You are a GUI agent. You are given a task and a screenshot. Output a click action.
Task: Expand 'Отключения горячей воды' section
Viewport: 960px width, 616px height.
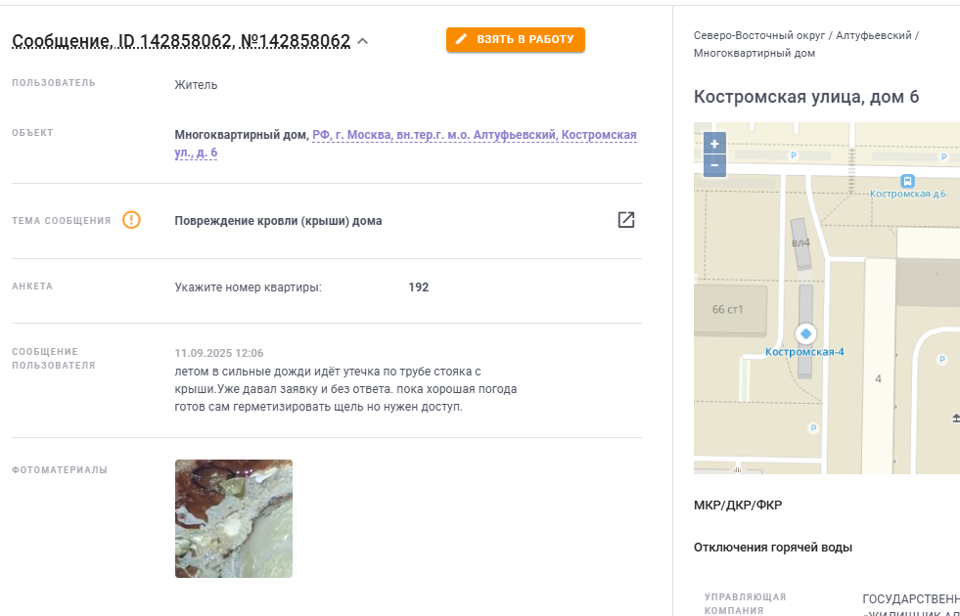(773, 548)
